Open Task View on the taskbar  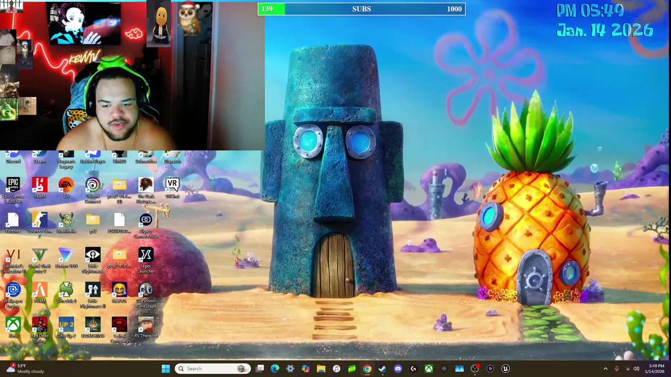point(260,369)
